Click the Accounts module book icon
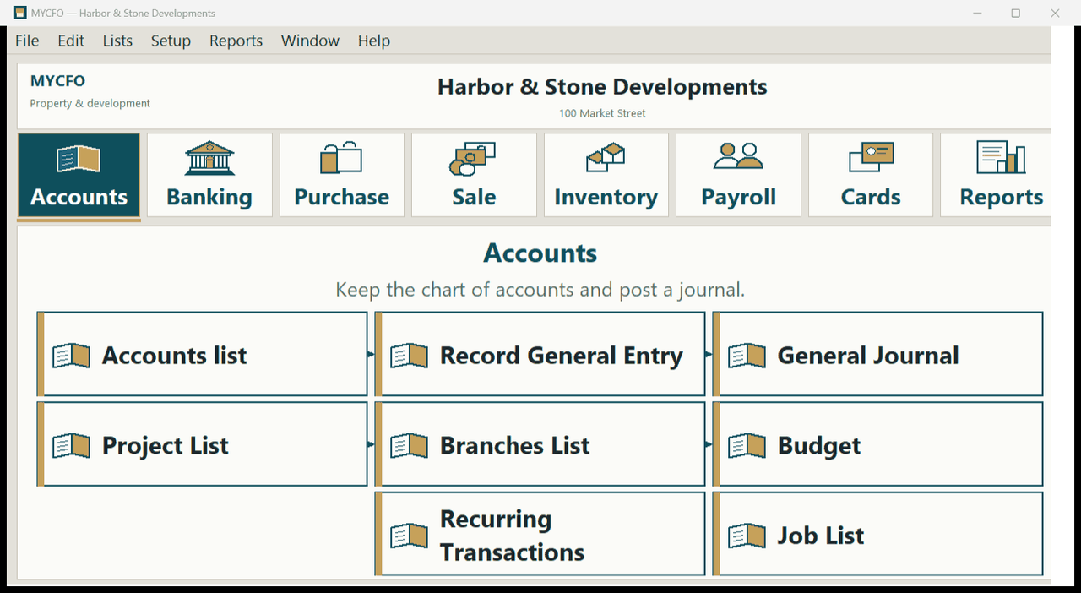 click(x=79, y=160)
